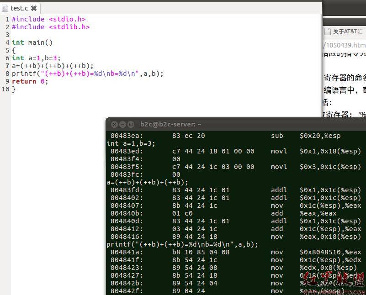Click the #include <stdlib.h> line
This screenshot has width=366, height=295.
[x=51, y=27]
